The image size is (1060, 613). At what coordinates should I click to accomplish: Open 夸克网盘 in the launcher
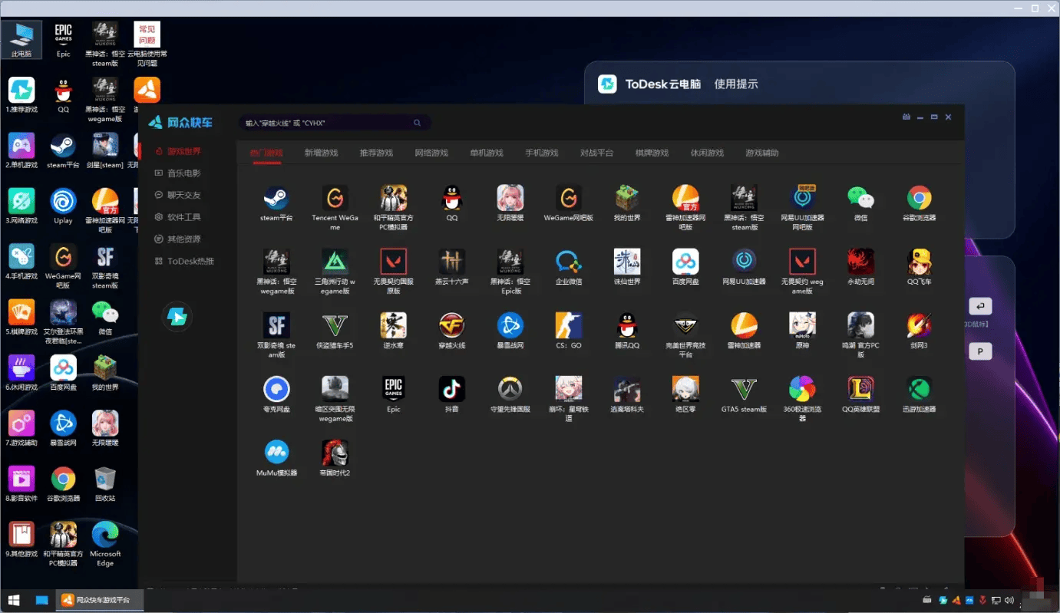276,390
